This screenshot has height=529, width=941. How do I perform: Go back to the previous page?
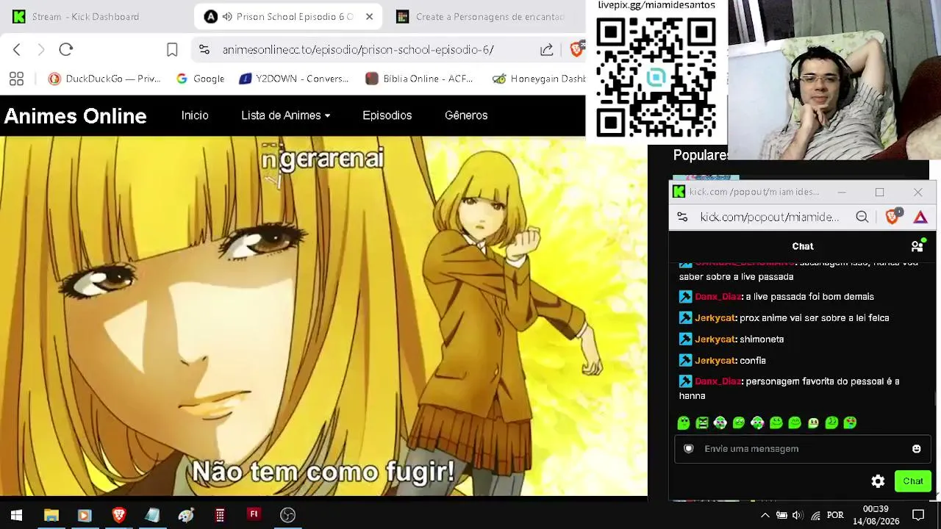(17, 49)
